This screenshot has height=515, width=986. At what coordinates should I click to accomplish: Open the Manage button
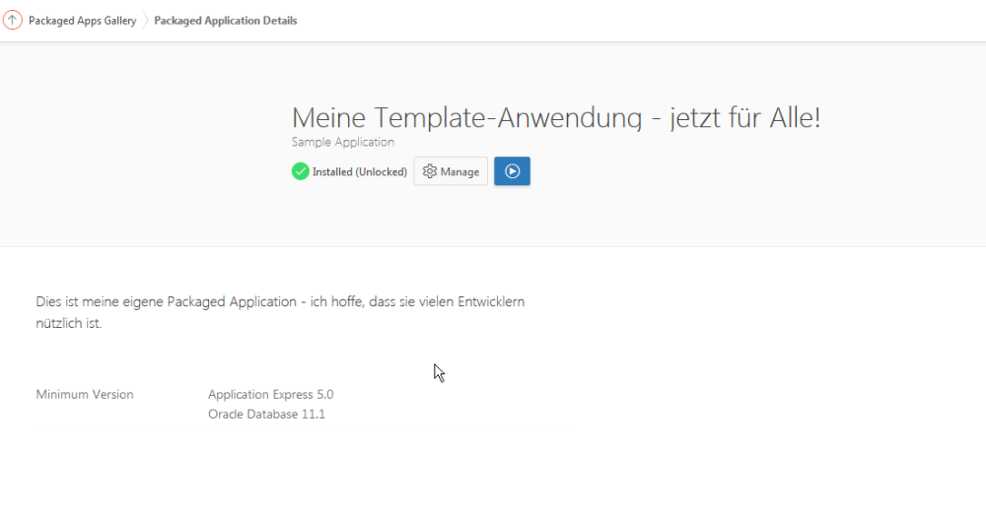click(451, 170)
